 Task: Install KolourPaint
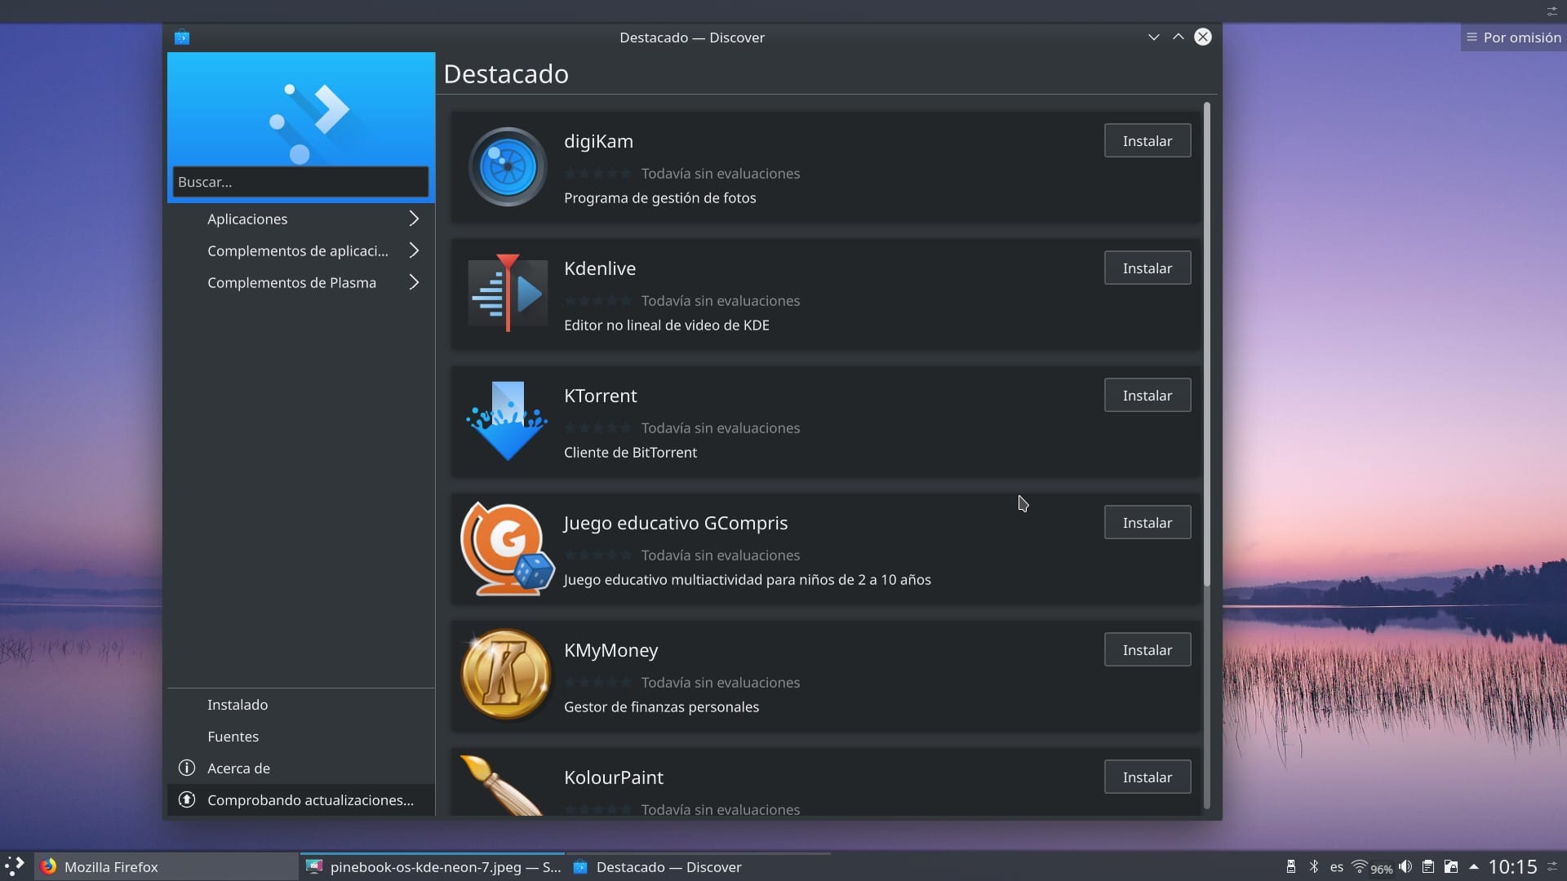(1147, 777)
